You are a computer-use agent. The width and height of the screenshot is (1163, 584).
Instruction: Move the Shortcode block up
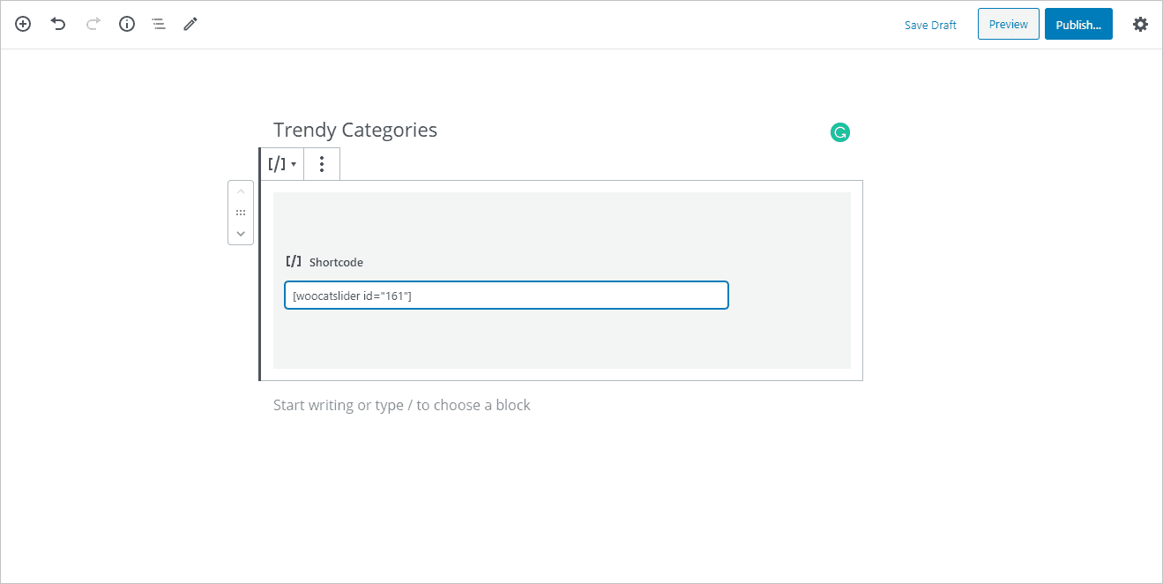coord(241,192)
